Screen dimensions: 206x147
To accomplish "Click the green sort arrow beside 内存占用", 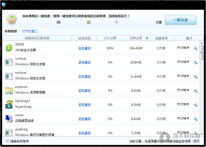I will (x=147, y=38).
